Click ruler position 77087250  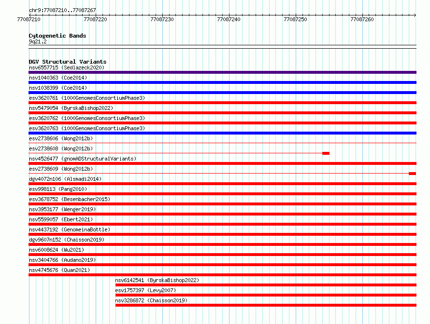point(295,19)
